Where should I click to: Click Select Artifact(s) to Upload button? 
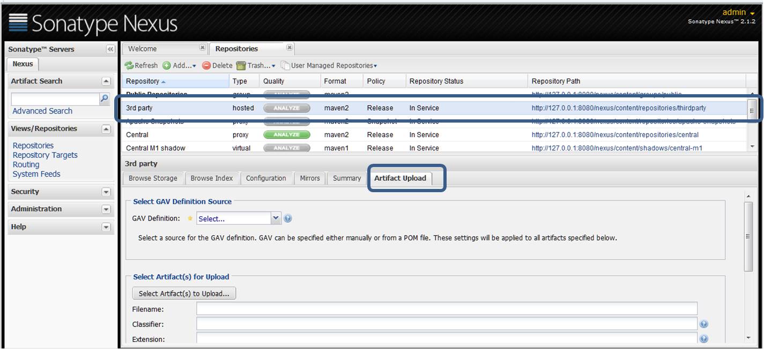(x=184, y=293)
